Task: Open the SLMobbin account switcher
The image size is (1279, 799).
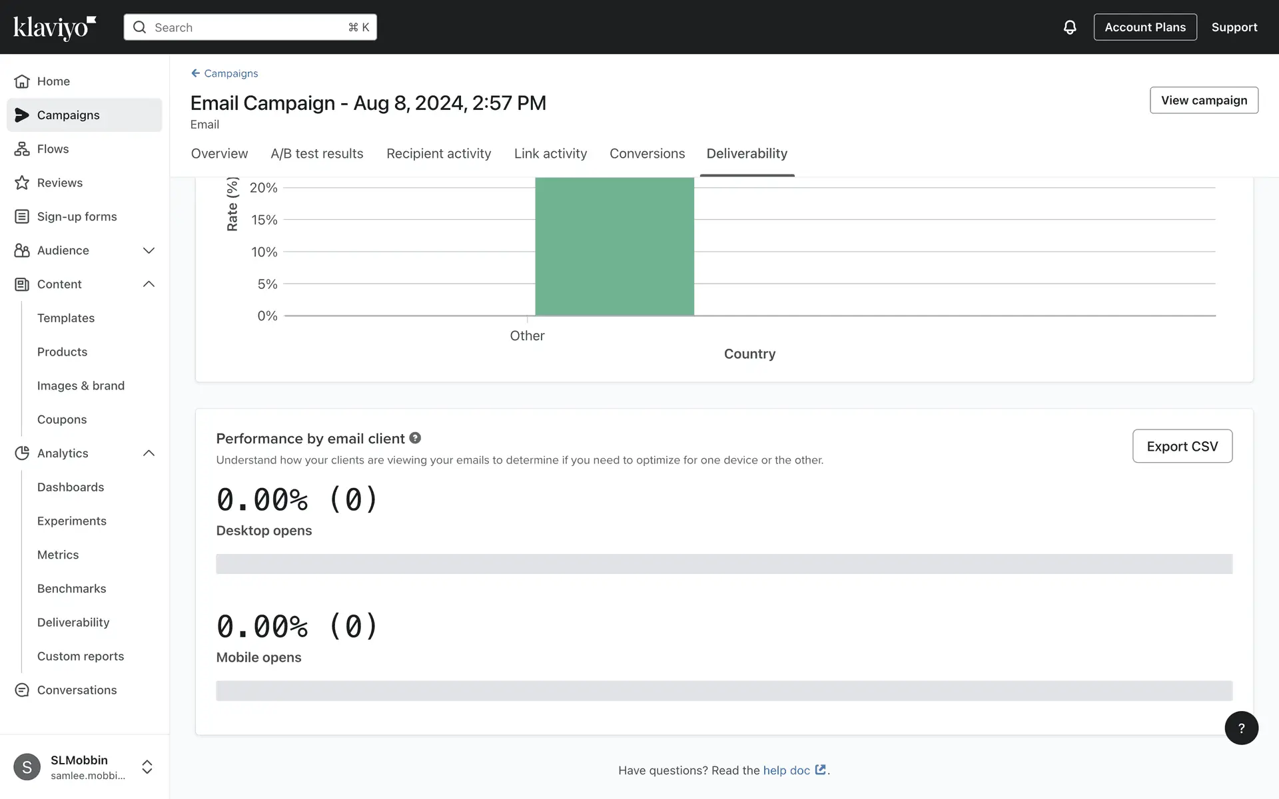Action: (147, 767)
